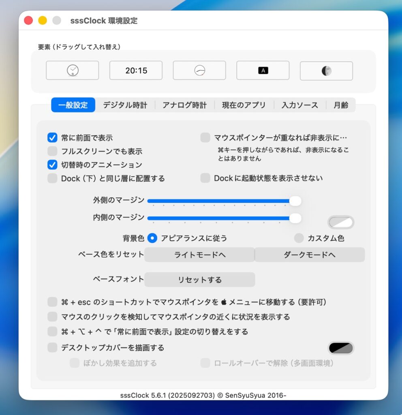
Task: Open the アナログ時計 tab
Action: pyautogui.click(x=184, y=105)
